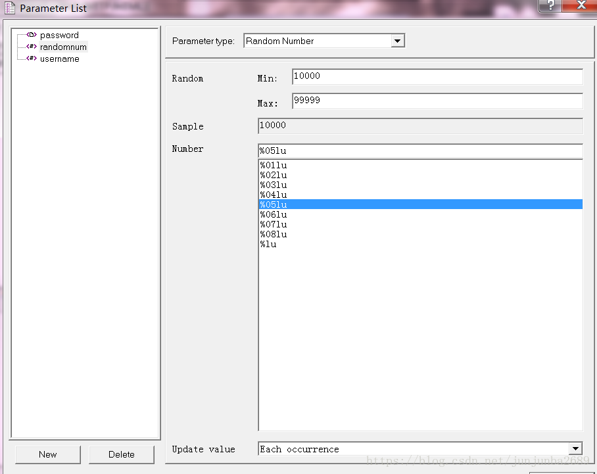This screenshot has width=597, height=474.
Task: Select the username parameter
Action: click(60, 59)
